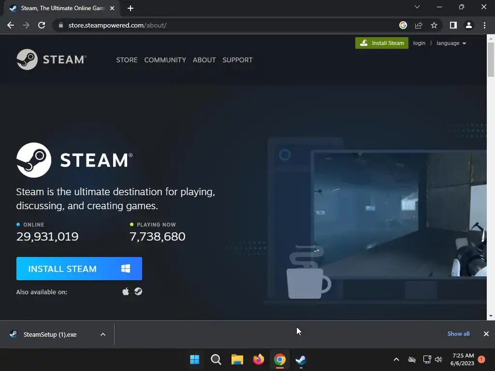Viewport: 495px width, 371px height.
Task: Go back with the browser back arrow
Action: click(x=11, y=25)
